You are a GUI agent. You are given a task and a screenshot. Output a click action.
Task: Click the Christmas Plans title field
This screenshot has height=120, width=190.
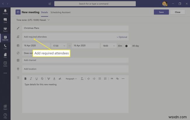point(75,28)
